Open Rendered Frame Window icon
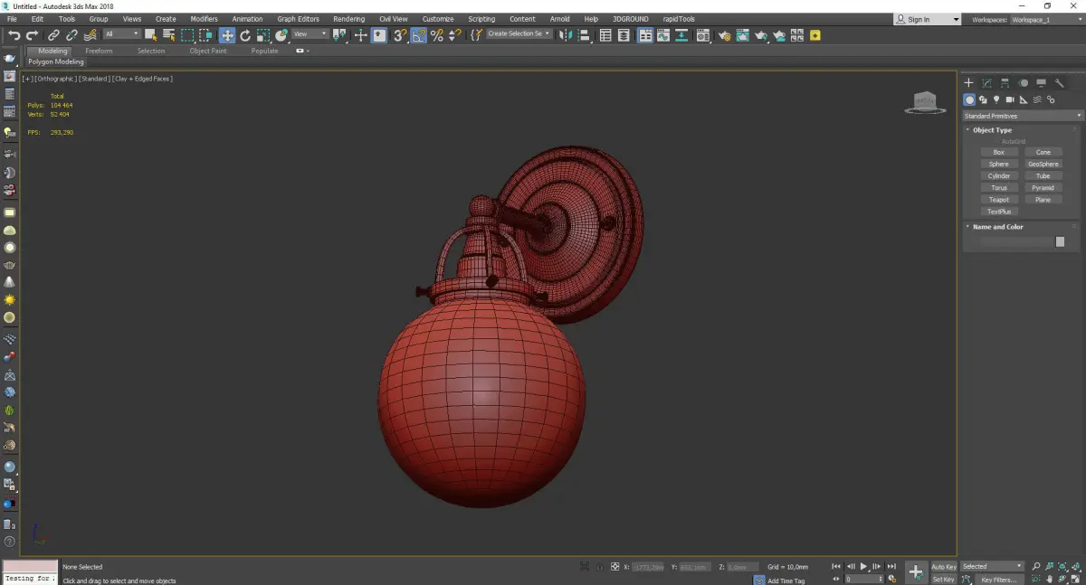The image size is (1086, 585). tap(742, 35)
